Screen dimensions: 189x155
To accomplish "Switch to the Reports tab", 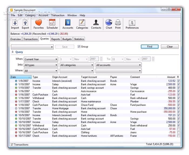I will 56,39.
